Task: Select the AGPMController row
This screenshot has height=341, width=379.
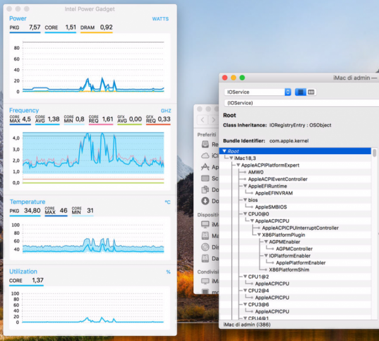Action: pos(295,249)
